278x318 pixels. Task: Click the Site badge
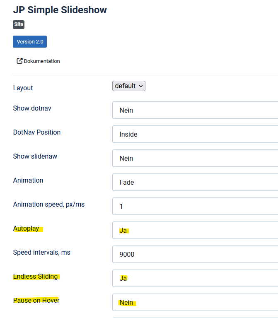(19, 24)
